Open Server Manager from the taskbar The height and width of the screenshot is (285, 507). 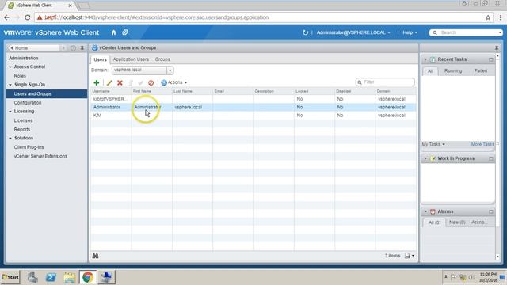click(x=32, y=277)
